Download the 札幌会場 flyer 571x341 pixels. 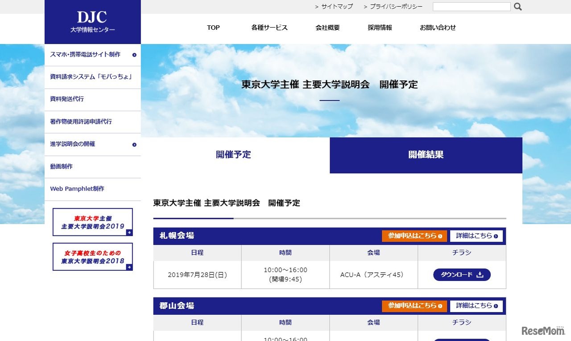462,275
